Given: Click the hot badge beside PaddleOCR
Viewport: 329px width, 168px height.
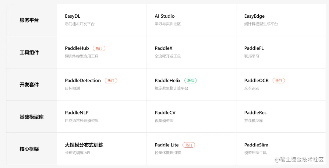Looking at the screenshot, I should pyautogui.click(x=279, y=81).
